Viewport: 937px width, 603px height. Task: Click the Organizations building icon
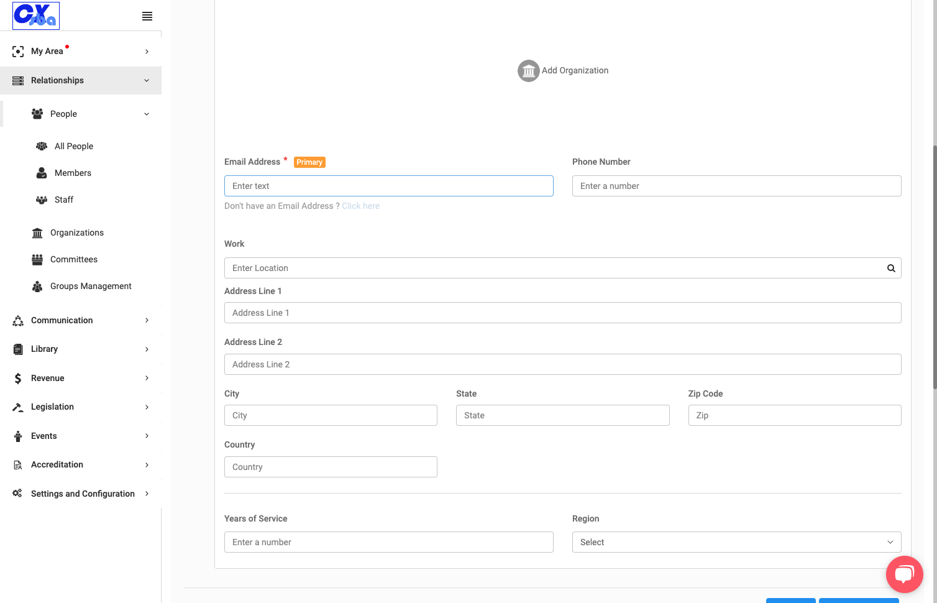[37, 232]
